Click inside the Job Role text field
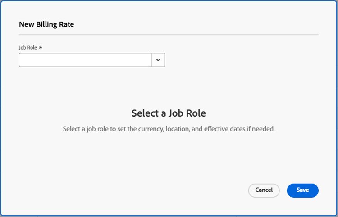Screen dimensions: 338x217 pyautogui.click(x=85, y=60)
